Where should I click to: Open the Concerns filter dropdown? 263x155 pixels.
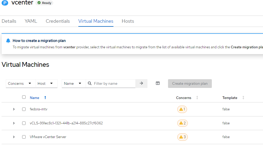21,83
